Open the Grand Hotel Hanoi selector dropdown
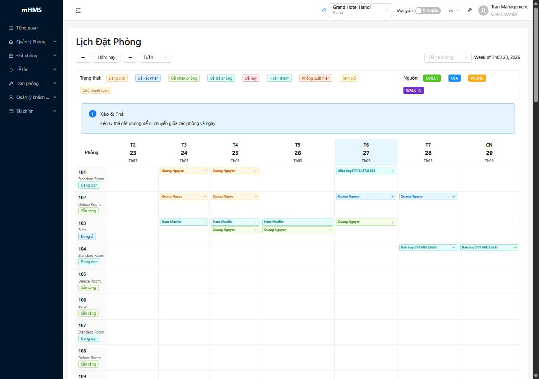Screen dimensions: 539x379 pos(360,11)
